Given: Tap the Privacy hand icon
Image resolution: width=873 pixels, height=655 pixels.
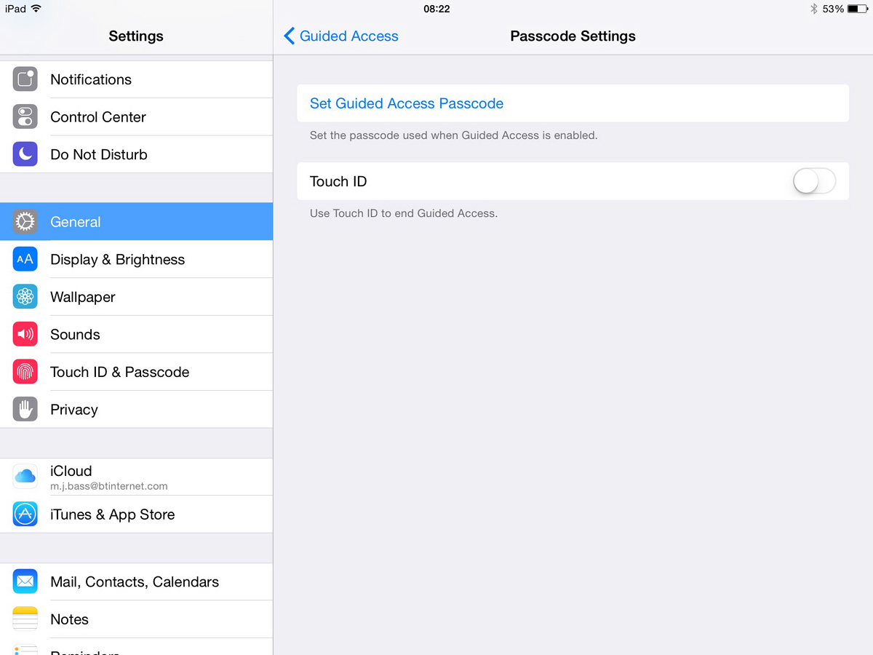Looking at the screenshot, I should point(25,410).
